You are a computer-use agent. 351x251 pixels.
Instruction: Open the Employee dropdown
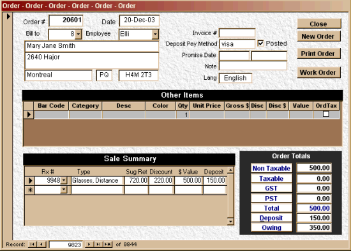[x=155, y=34]
